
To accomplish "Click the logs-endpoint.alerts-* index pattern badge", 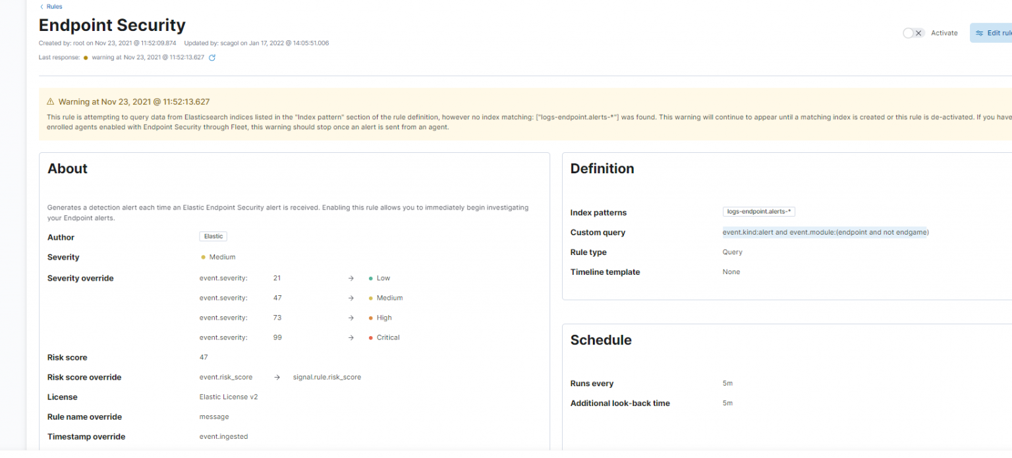I will pyautogui.click(x=758, y=212).
